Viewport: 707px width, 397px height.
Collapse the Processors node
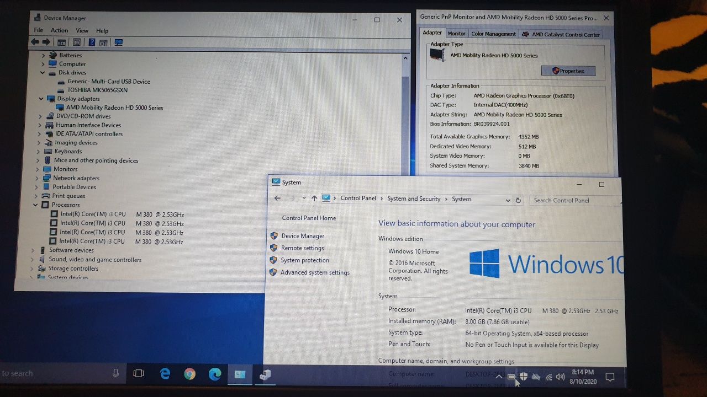pyautogui.click(x=35, y=205)
